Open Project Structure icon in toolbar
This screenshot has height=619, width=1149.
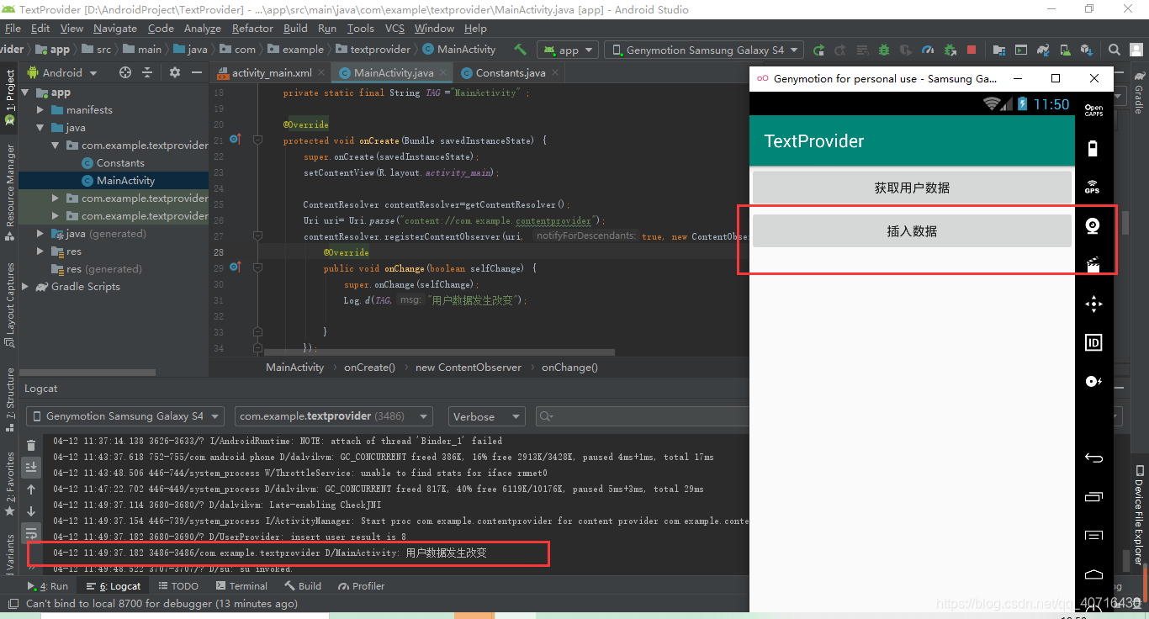1000,50
